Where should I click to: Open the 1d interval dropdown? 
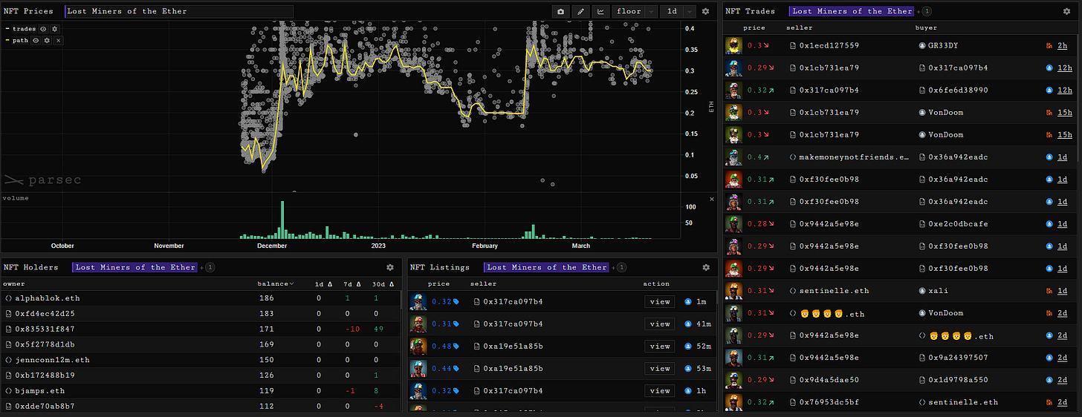tap(679, 11)
